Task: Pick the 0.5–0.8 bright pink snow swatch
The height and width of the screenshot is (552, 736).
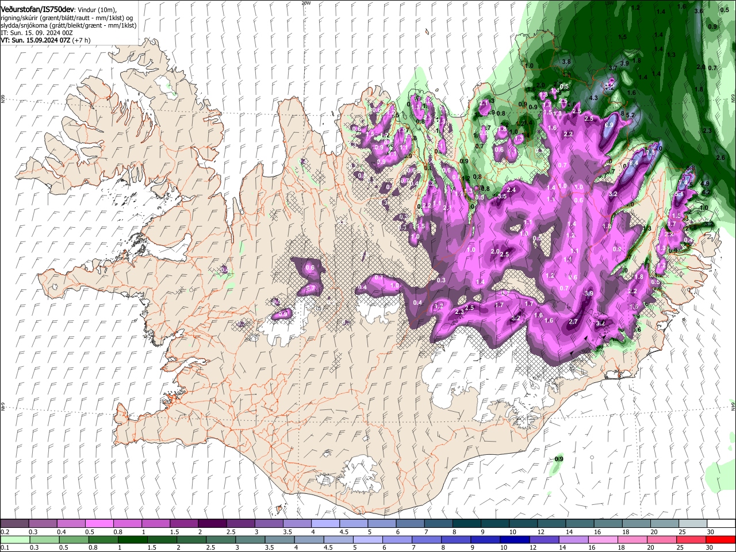Action: pyautogui.click(x=99, y=524)
